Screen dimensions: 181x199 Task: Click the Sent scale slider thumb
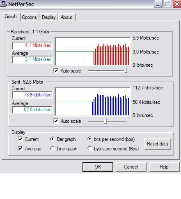tap(105, 121)
